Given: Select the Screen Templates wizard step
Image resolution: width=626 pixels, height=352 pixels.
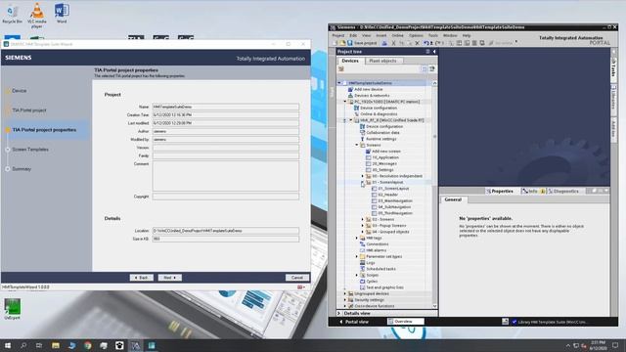Looking at the screenshot, I should tap(30, 150).
